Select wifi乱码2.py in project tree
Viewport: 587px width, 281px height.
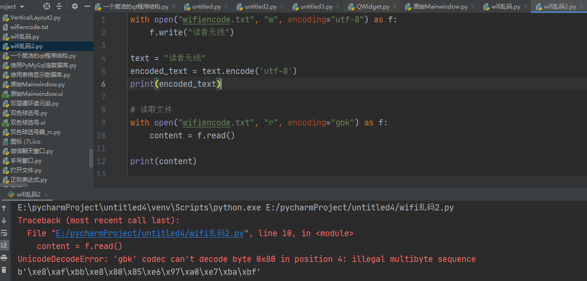click(47, 46)
